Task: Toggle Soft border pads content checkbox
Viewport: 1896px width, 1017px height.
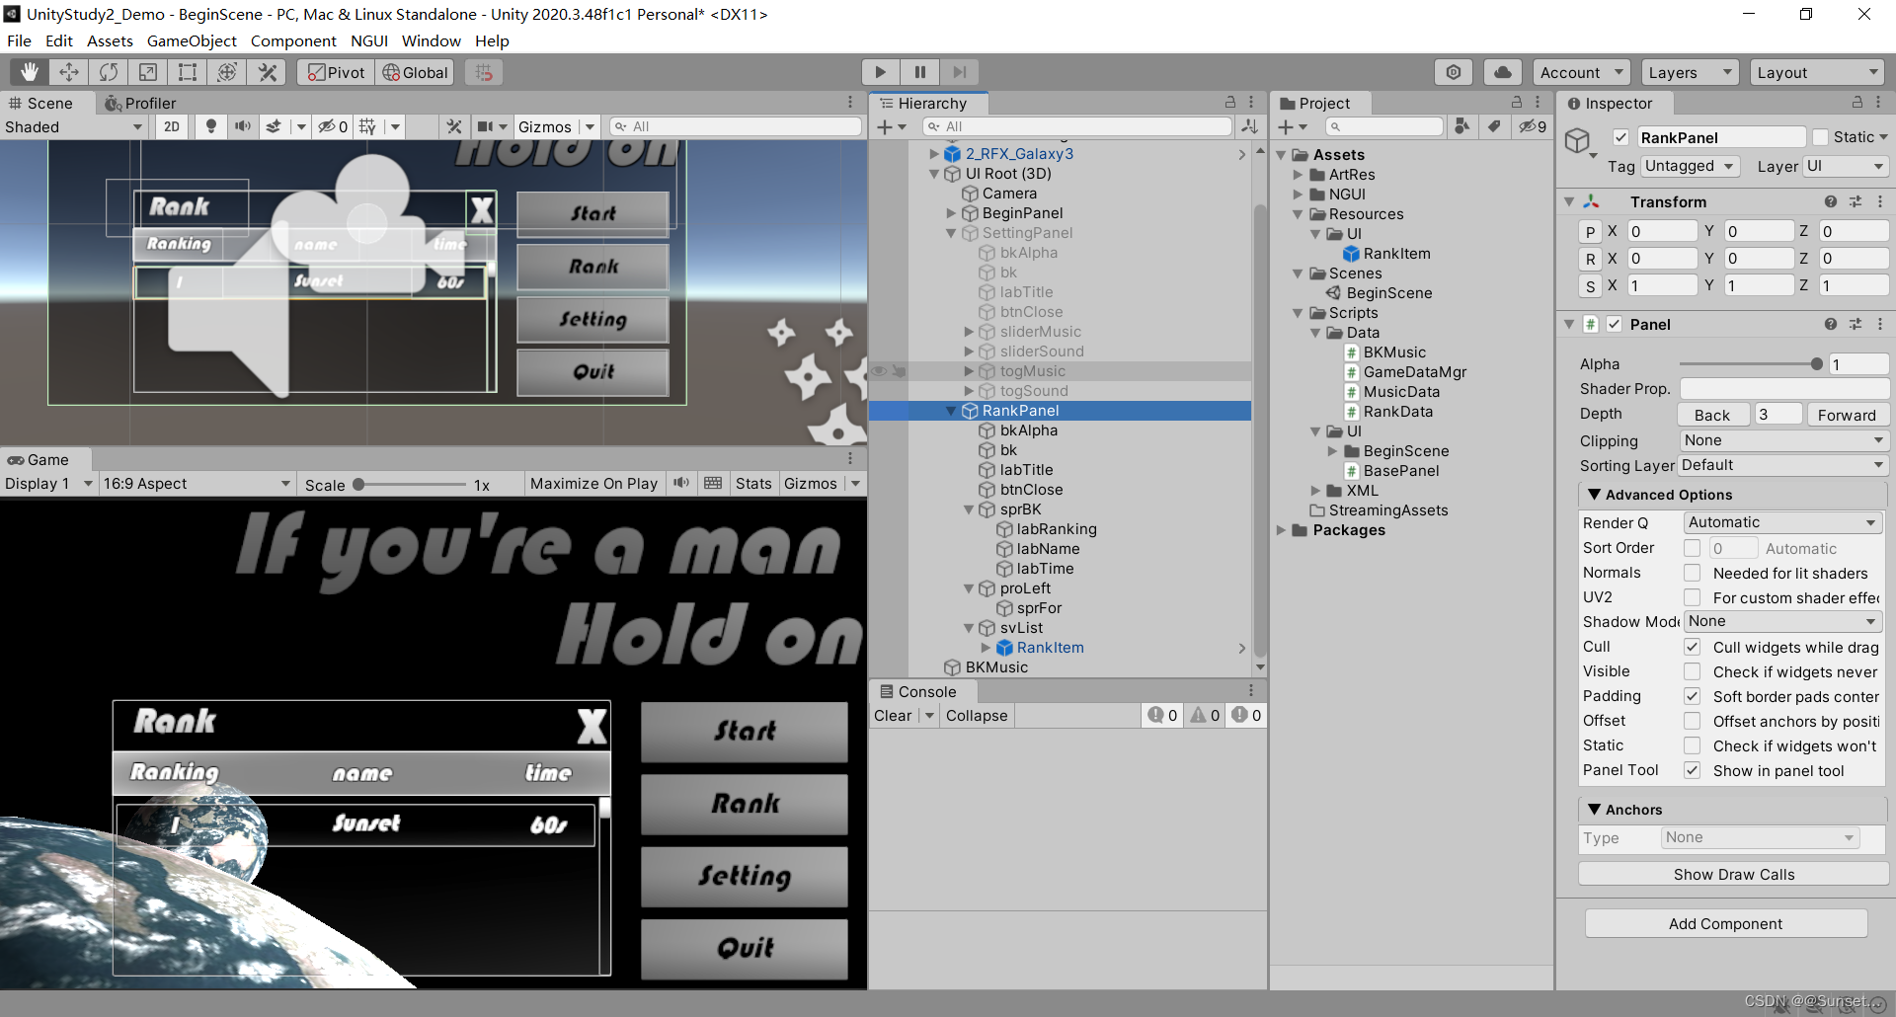Action: pos(1692,696)
